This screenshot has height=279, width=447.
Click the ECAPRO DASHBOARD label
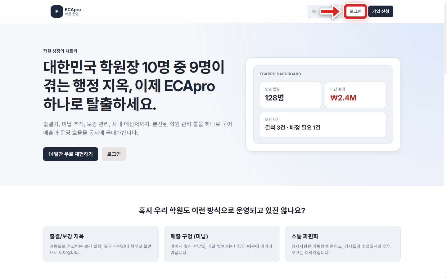tap(280, 74)
